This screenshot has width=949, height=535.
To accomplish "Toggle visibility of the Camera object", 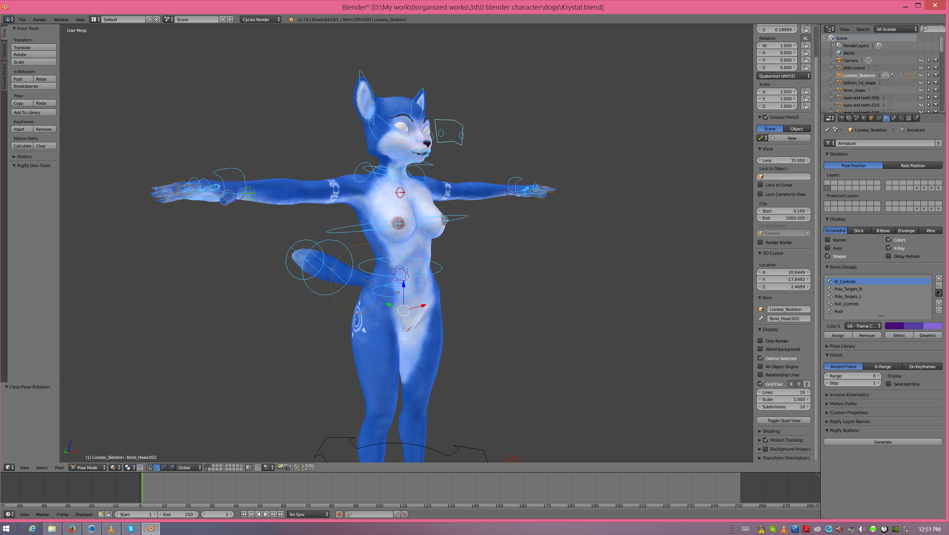I will [921, 60].
